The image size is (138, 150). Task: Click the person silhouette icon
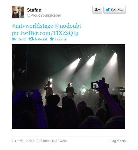[96, 10]
